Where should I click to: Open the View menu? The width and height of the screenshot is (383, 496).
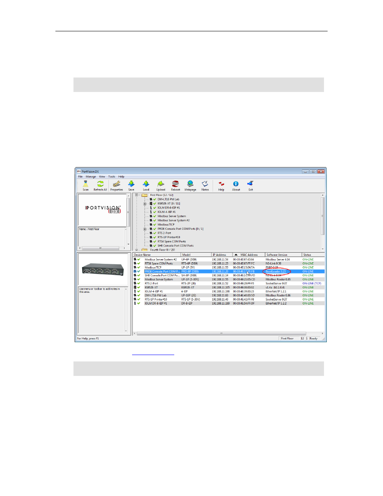point(102,177)
